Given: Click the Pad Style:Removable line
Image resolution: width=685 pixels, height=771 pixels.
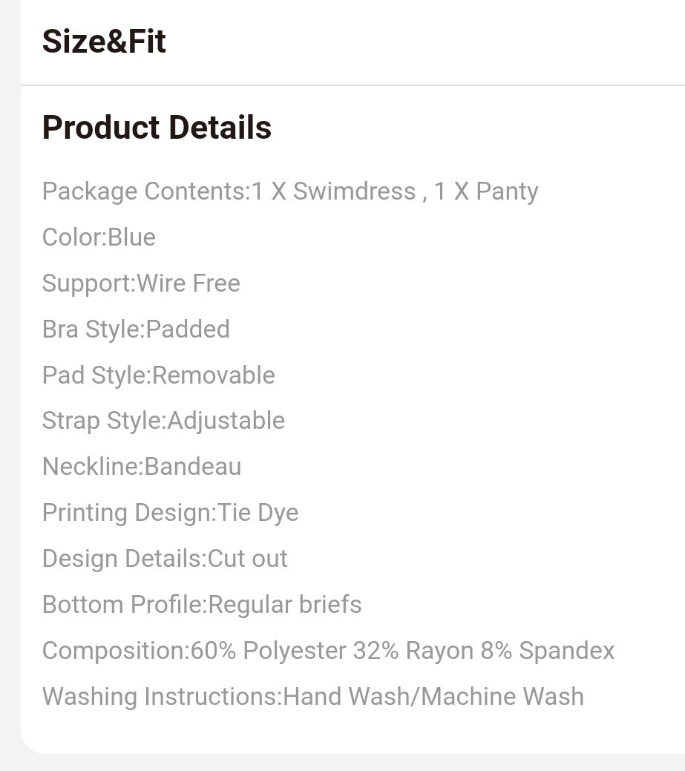Looking at the screenshot, I should [158, 375].
